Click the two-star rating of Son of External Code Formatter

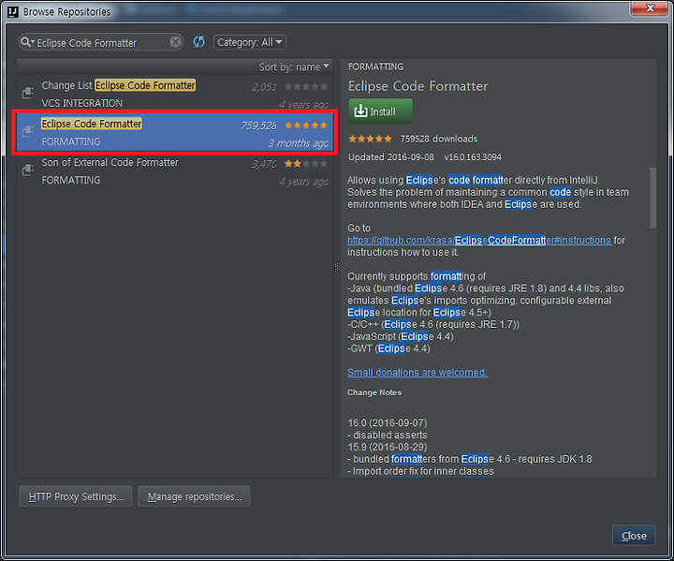pos(305,164)
